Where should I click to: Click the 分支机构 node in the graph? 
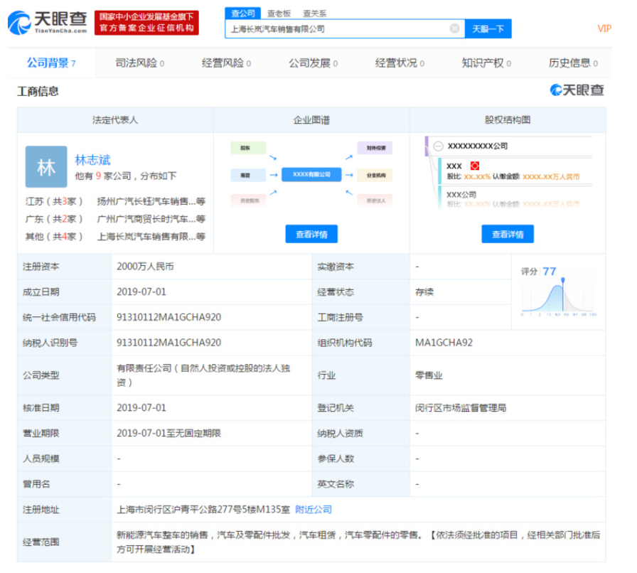pyautogui.click(x=375, y=176)
